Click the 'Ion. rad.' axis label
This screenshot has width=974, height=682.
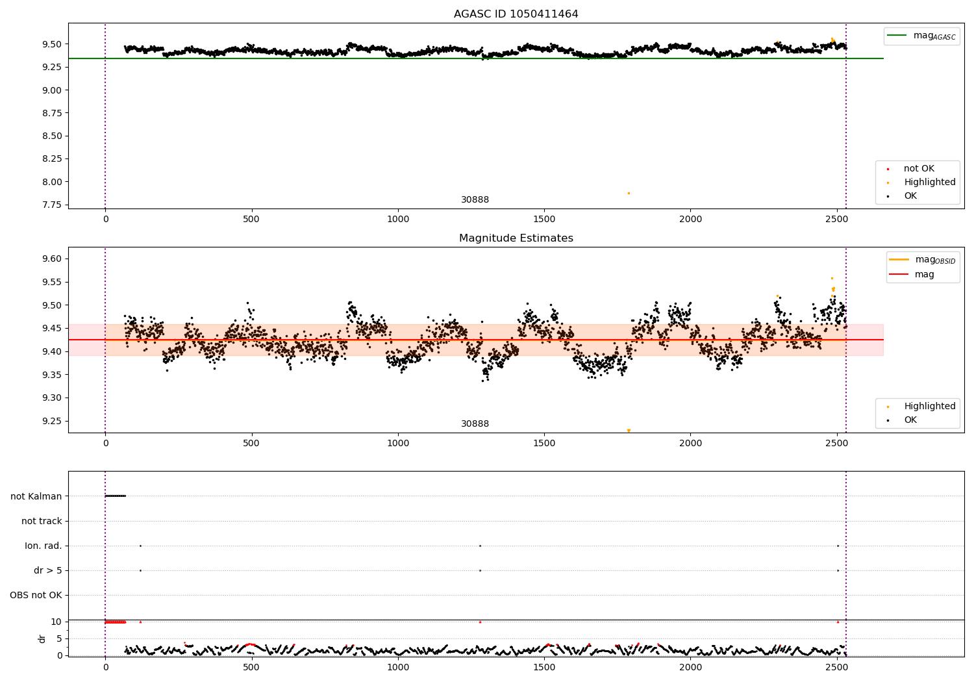44,546
